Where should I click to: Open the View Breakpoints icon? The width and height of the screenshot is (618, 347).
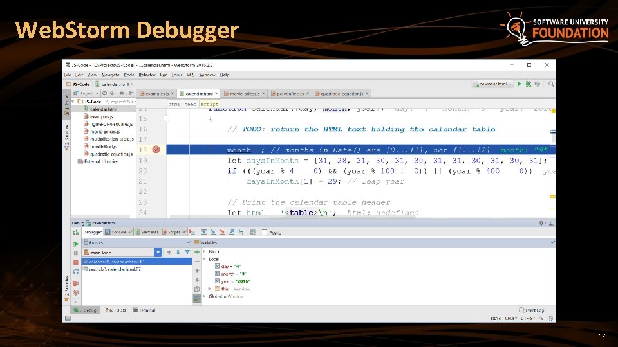pos(76,283)
